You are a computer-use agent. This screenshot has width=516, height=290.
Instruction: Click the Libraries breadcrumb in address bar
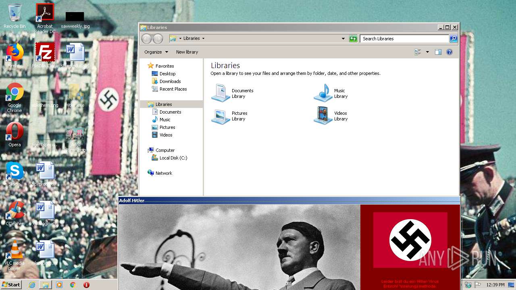click(191, 39)
